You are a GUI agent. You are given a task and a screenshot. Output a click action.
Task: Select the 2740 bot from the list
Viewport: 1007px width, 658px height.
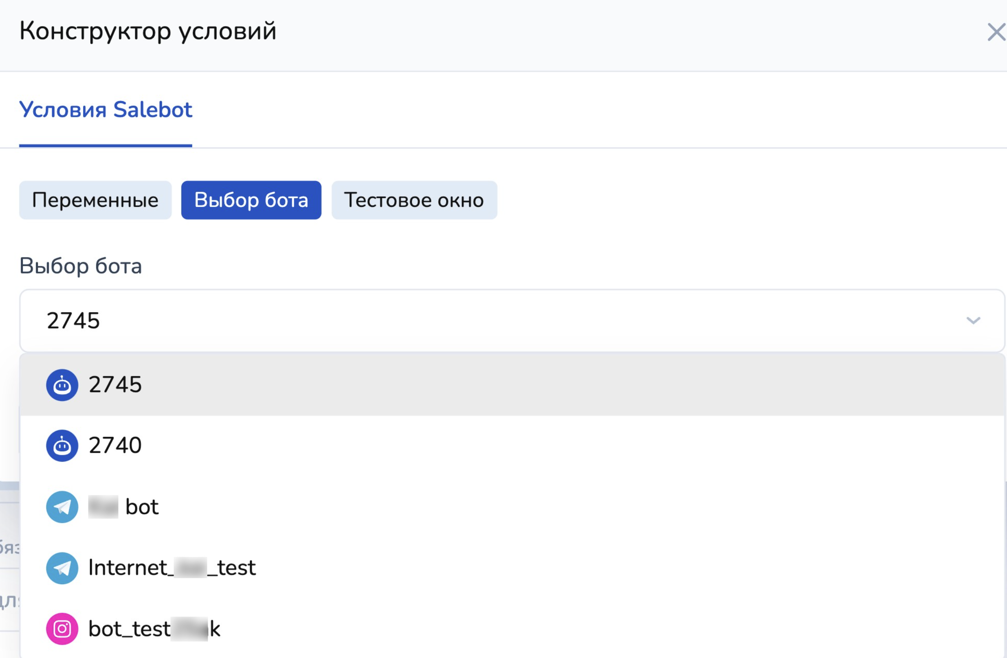tap(512, 446)
